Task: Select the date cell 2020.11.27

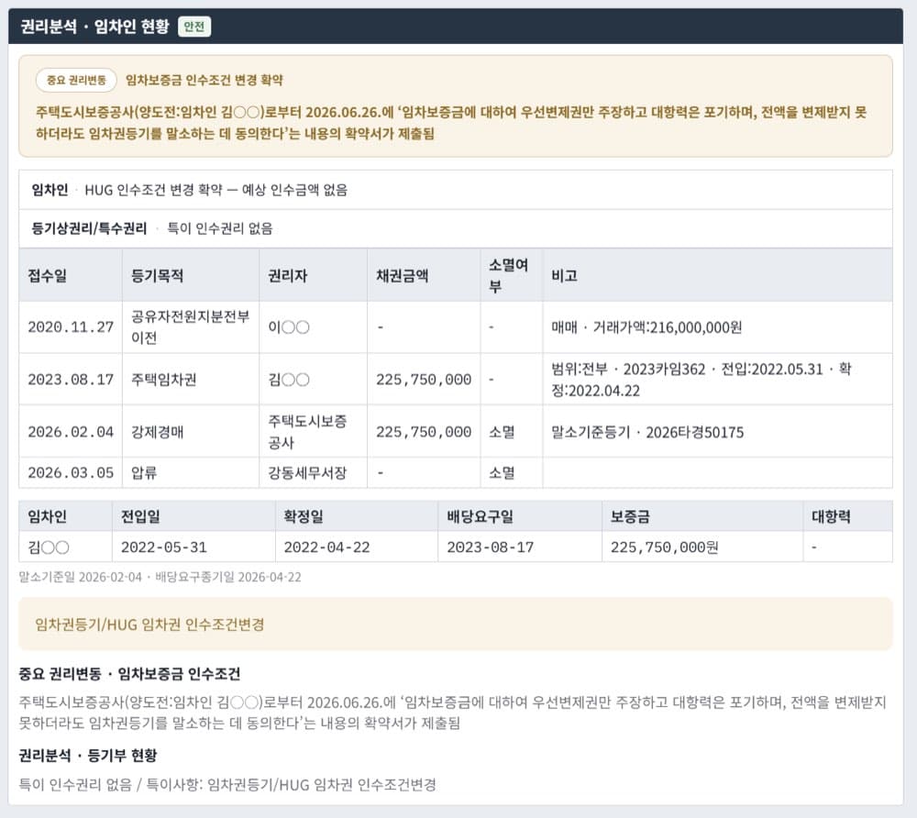Action: pyautogui.click(x=71, y=326)
